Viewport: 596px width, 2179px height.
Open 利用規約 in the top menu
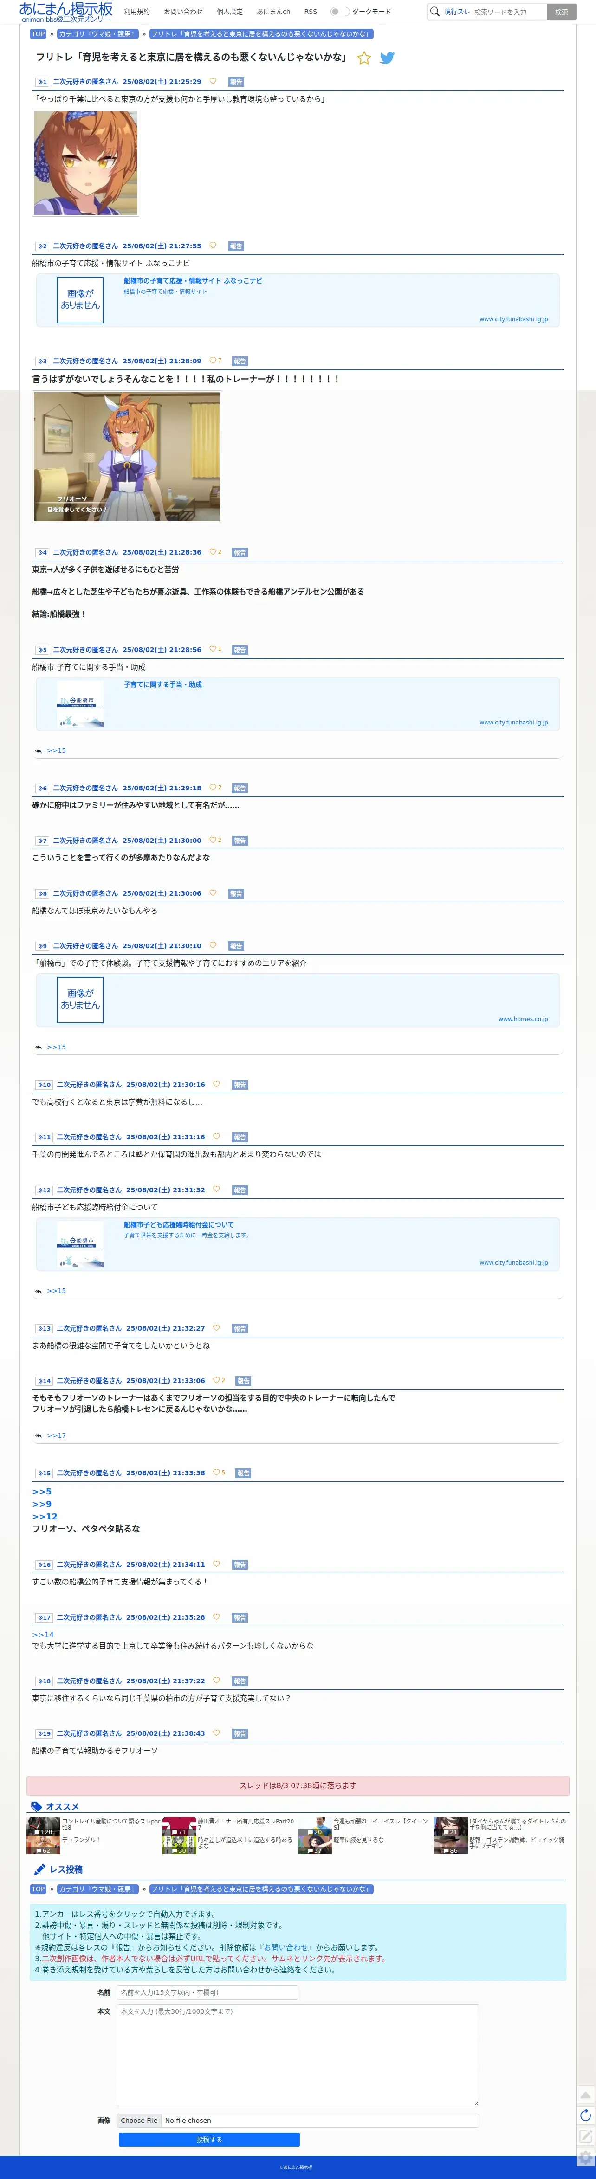[x=137, y=12]
